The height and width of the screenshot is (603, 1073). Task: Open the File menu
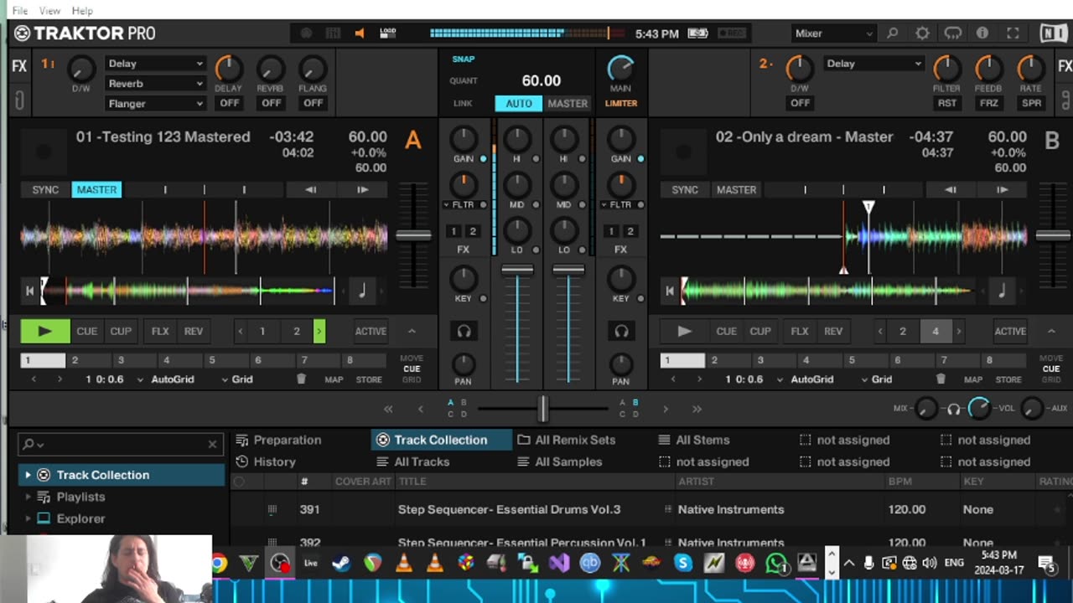(20, 11)
